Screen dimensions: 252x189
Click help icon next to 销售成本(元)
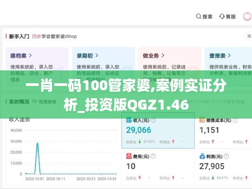coord(235,120)
